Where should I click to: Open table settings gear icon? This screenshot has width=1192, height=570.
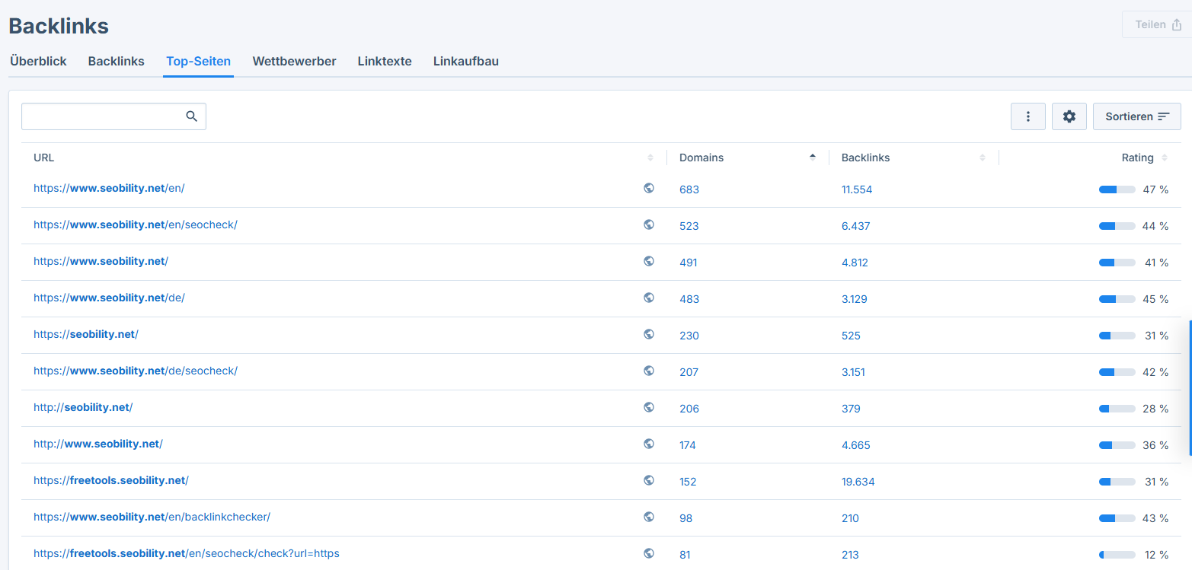point(1069,116)
